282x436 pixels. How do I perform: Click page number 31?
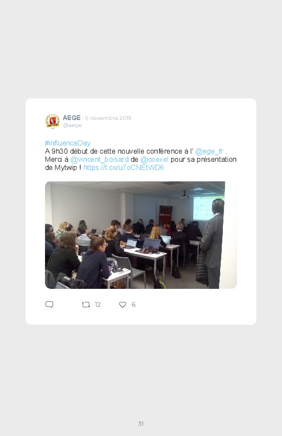[x=141, y=424]
